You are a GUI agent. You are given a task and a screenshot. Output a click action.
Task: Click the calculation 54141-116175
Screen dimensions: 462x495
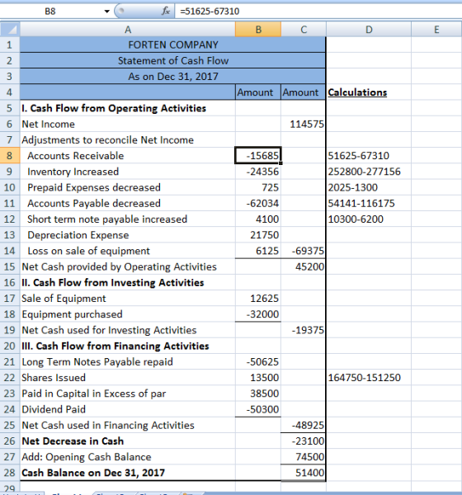(361, 203)
